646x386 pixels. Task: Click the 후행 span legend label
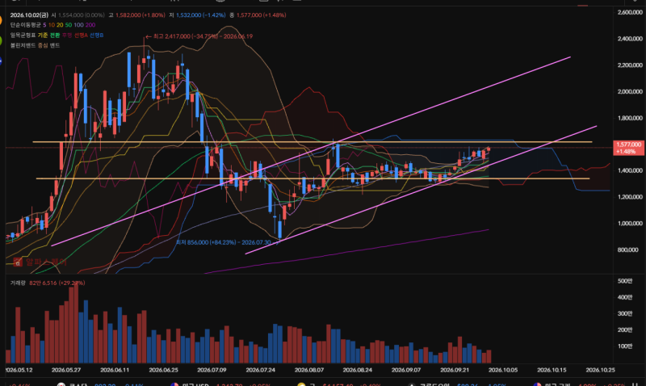point(67,36)
